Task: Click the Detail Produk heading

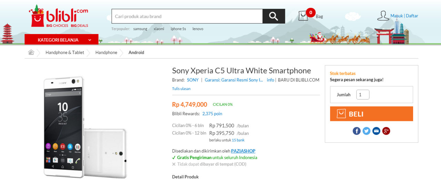Action: (185, 177)
